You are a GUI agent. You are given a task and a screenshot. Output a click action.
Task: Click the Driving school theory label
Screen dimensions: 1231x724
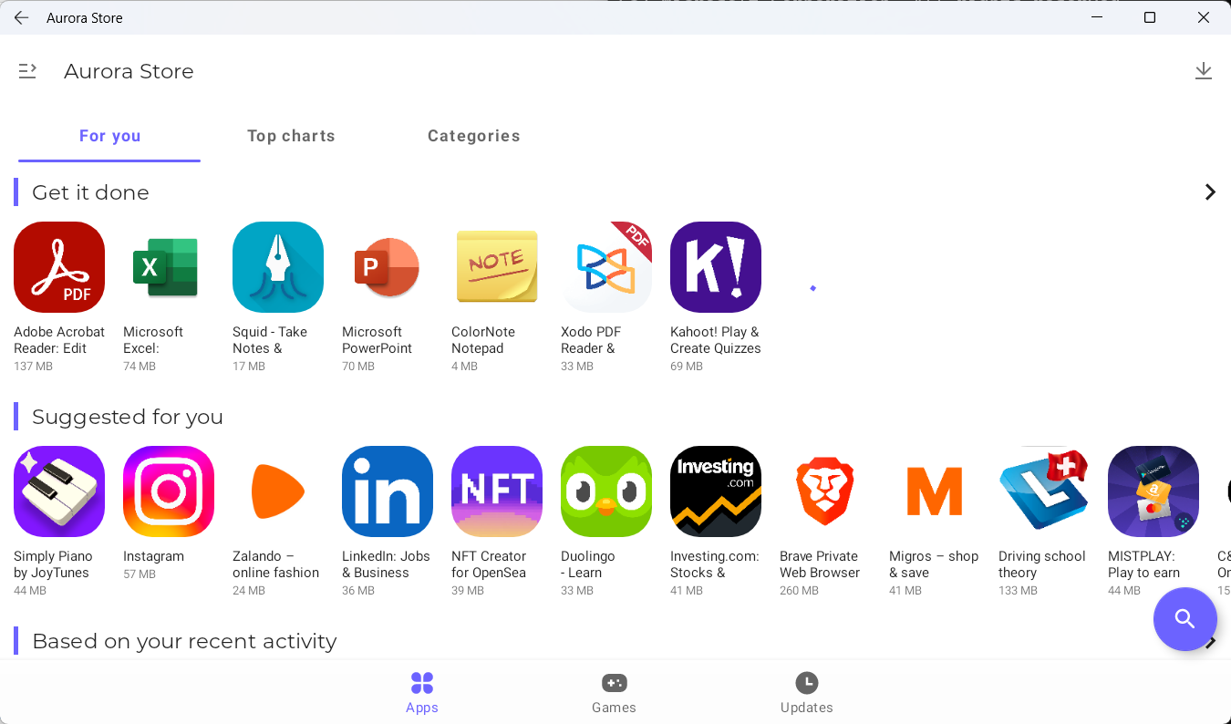[x=1042, y=564]
